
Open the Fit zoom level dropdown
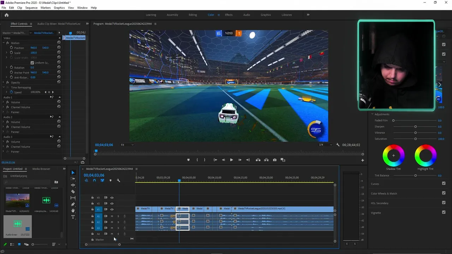click(127, 145)
